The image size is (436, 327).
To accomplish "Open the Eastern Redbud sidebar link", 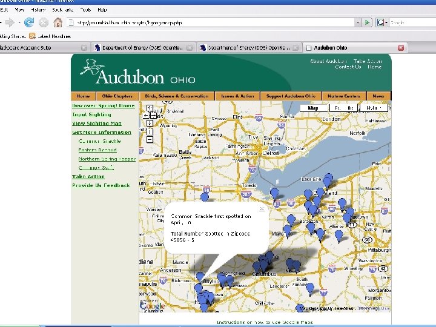I will (97, 150).
